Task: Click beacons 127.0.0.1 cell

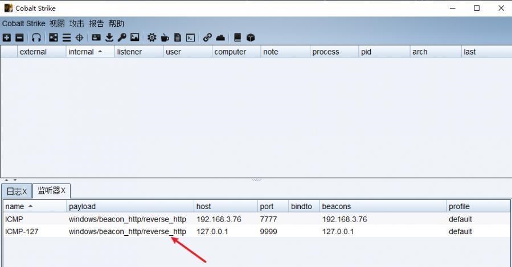Action: (383, 232)
